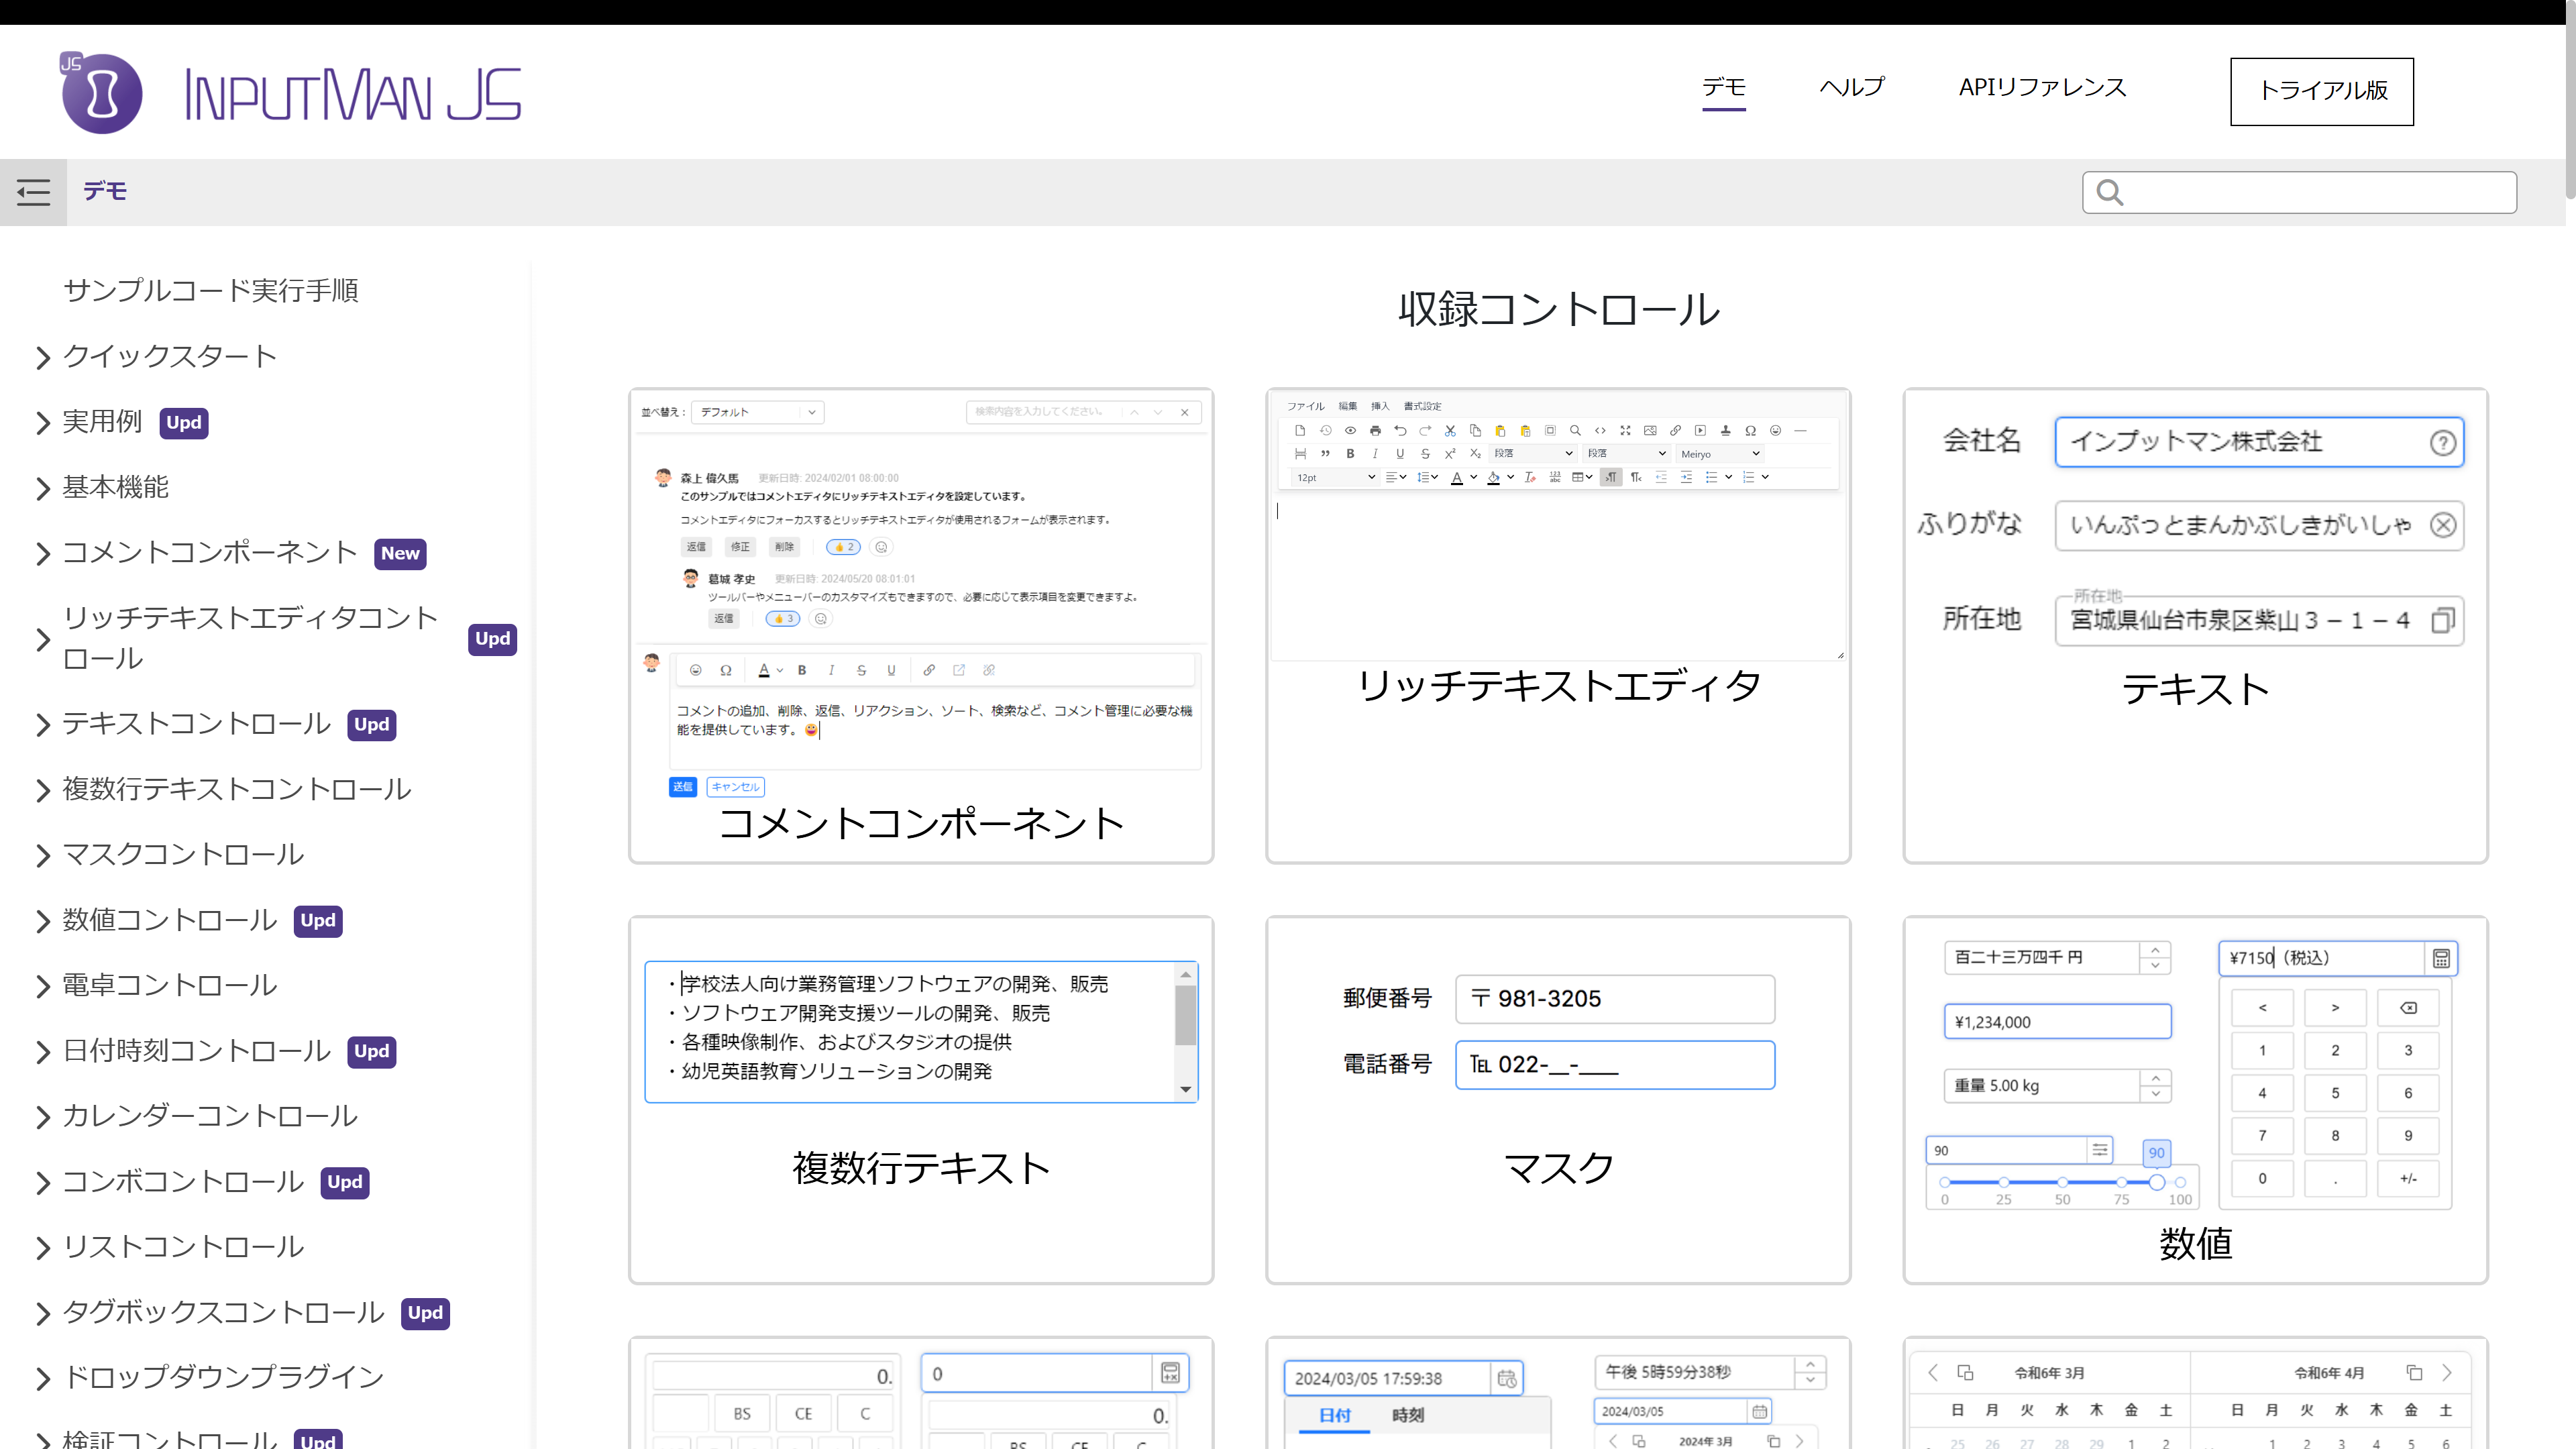
Task: Open the ヘルプ navigation item
Action: 1852,88
